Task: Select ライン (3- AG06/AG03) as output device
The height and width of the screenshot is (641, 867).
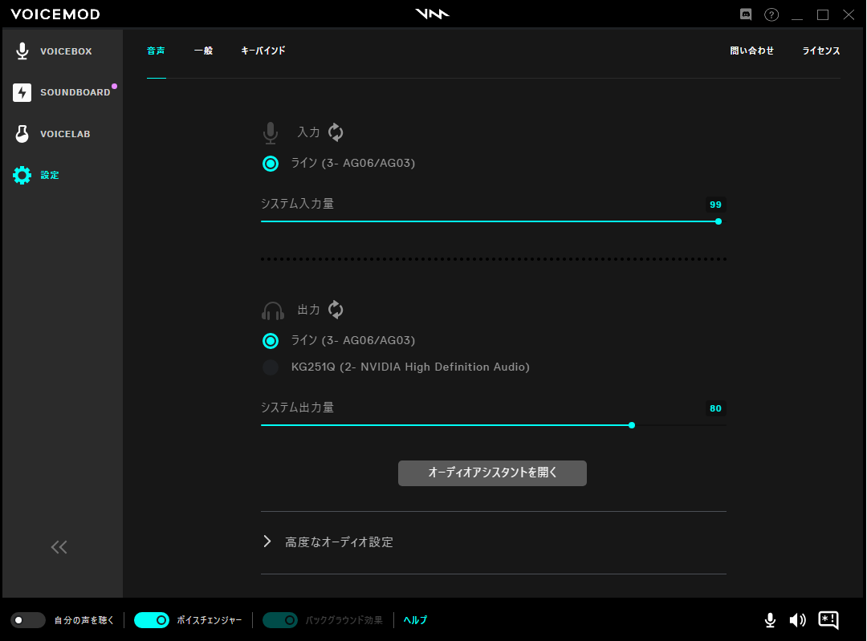Action: pyautogui.click(x=271, y=341)
